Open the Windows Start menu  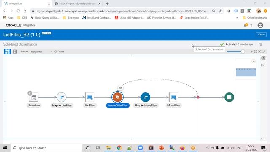5,148
